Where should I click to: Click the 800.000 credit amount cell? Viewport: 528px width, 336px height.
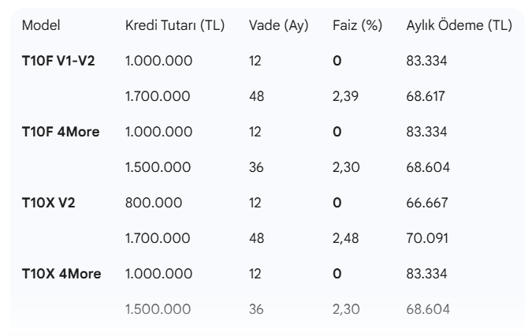point(154,203)
